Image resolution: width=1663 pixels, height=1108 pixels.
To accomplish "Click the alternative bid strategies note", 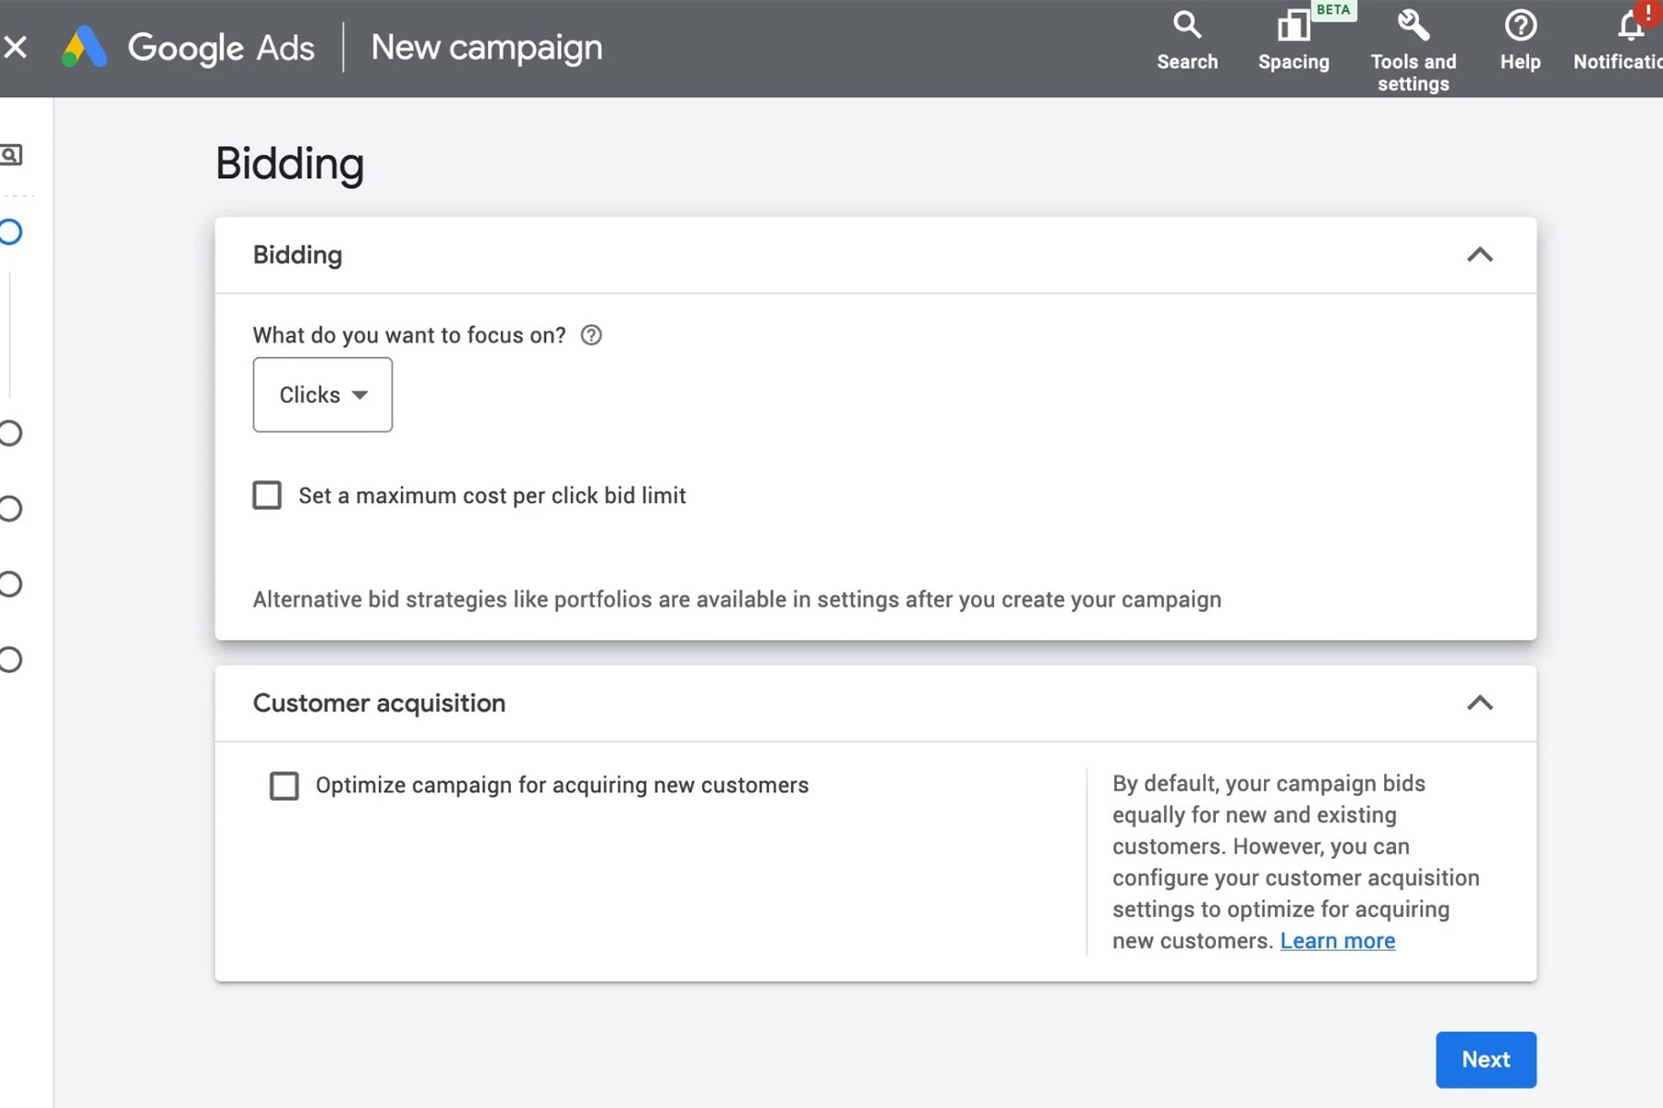I will pyautogui.click(x=737, y=599).
